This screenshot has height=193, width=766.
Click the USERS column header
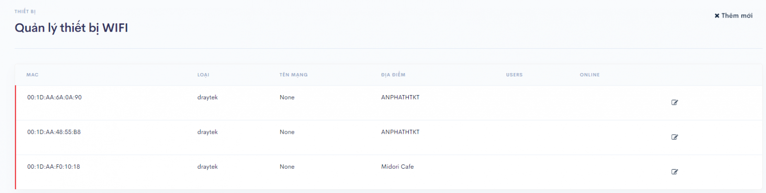pos(514,75)
